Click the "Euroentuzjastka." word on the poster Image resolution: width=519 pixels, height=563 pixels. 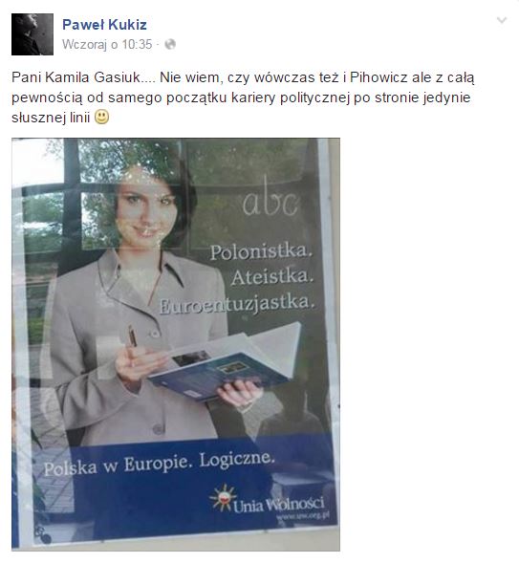(237, 305)
